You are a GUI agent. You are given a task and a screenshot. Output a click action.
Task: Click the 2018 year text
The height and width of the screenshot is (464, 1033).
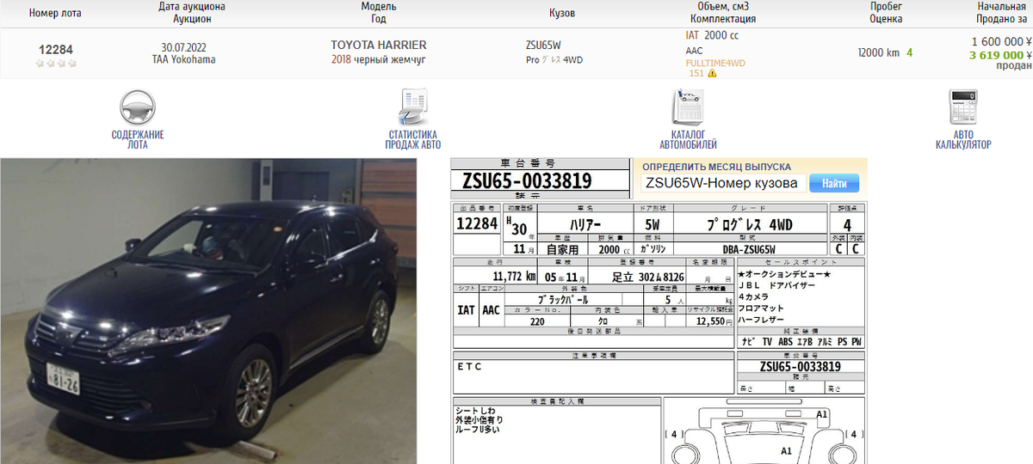342,59
